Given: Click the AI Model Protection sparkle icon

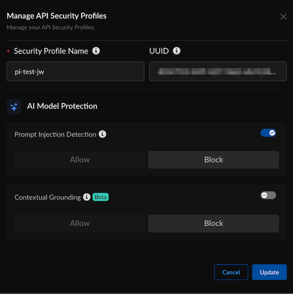Looking at the screenshot, I should pyautogui.click(x=14, y=107).
